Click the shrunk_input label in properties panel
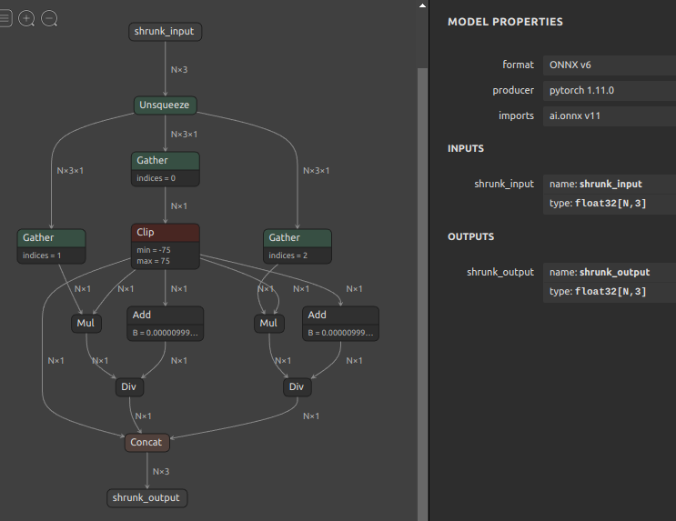 click(x=504, y=184)
